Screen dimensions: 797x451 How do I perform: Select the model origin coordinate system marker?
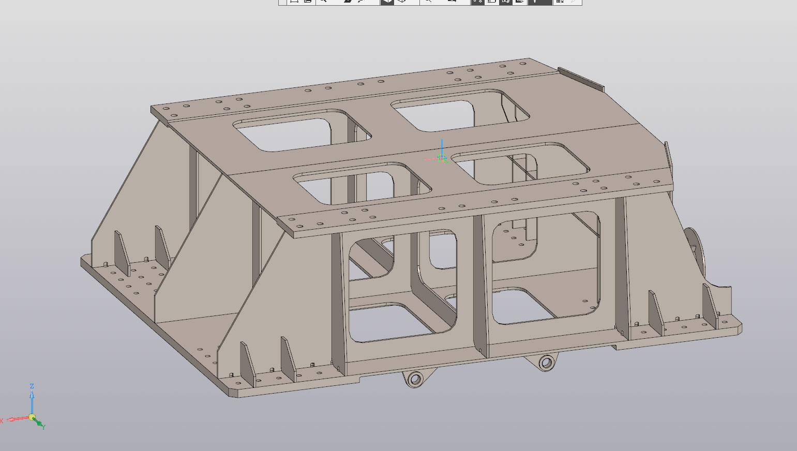click(442, 157)
